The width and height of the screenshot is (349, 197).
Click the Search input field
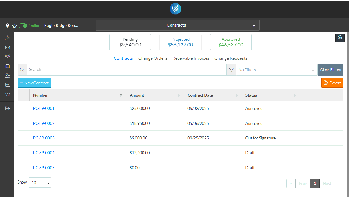[x=127, y=70]
